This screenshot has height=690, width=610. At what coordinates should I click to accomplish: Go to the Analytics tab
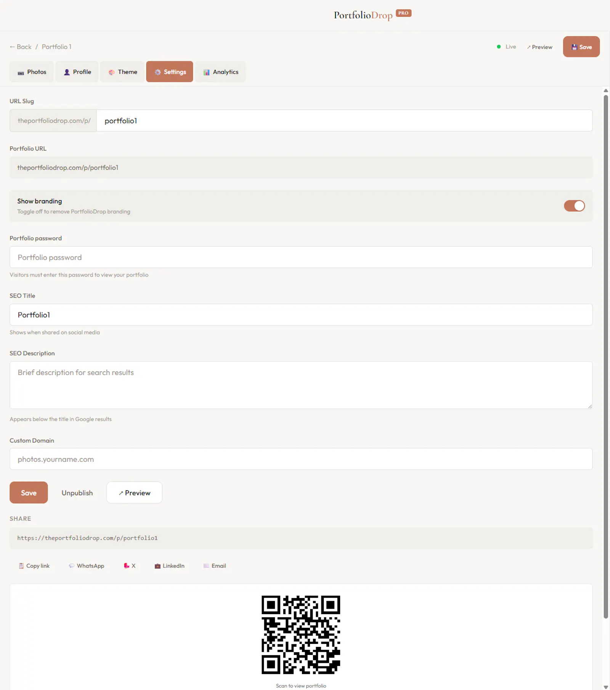[x=221, y=72]
